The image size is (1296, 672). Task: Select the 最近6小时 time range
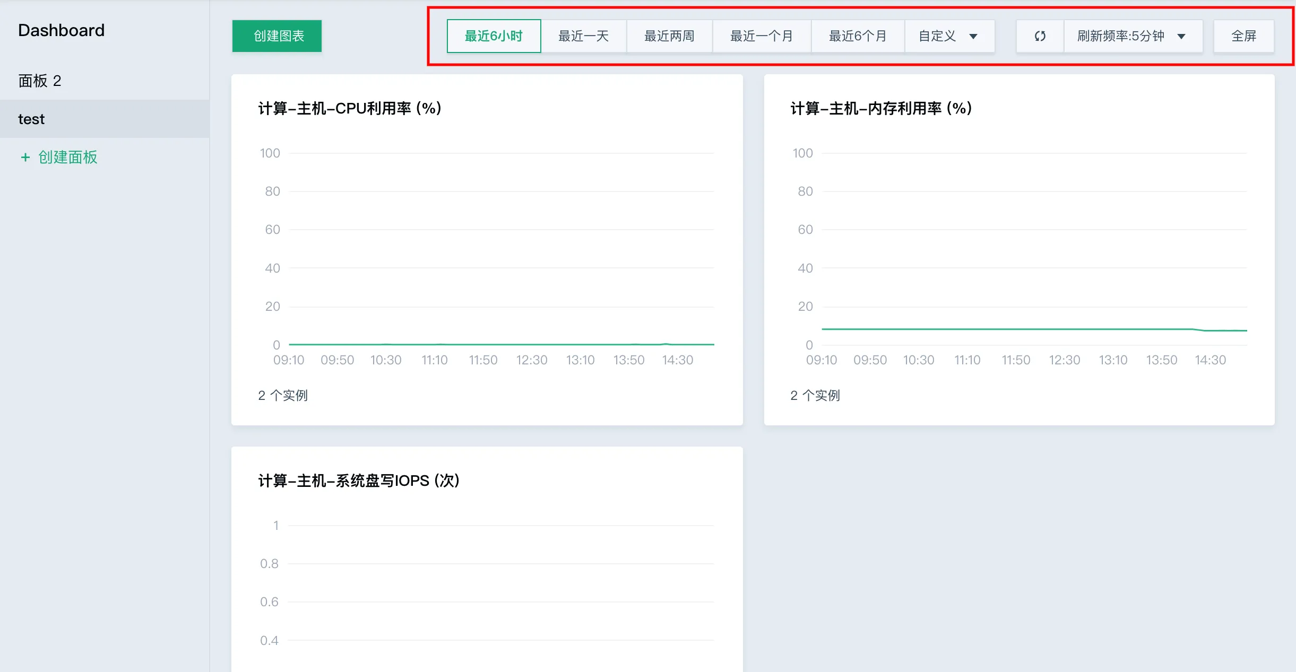tap(494, 36)
